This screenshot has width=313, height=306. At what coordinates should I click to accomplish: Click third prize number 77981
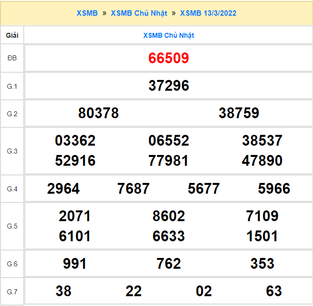pos(169,160)
